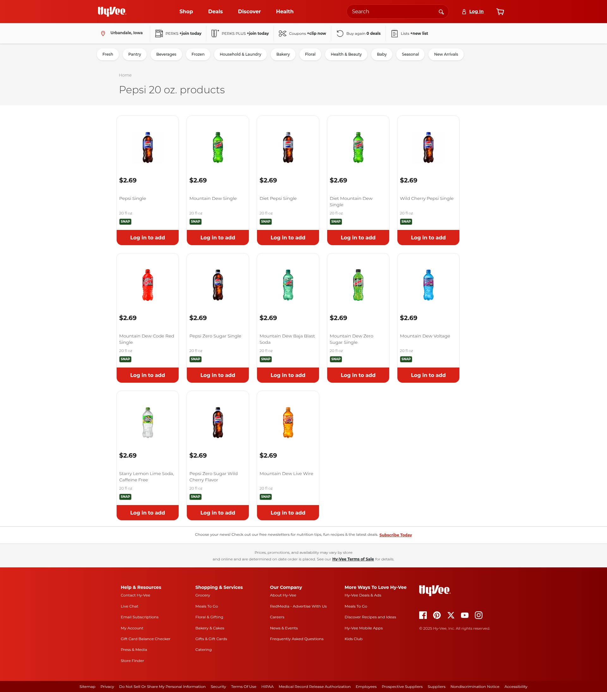
Task: Open Hy-Vee X social icon
Action: click(451, 615)
